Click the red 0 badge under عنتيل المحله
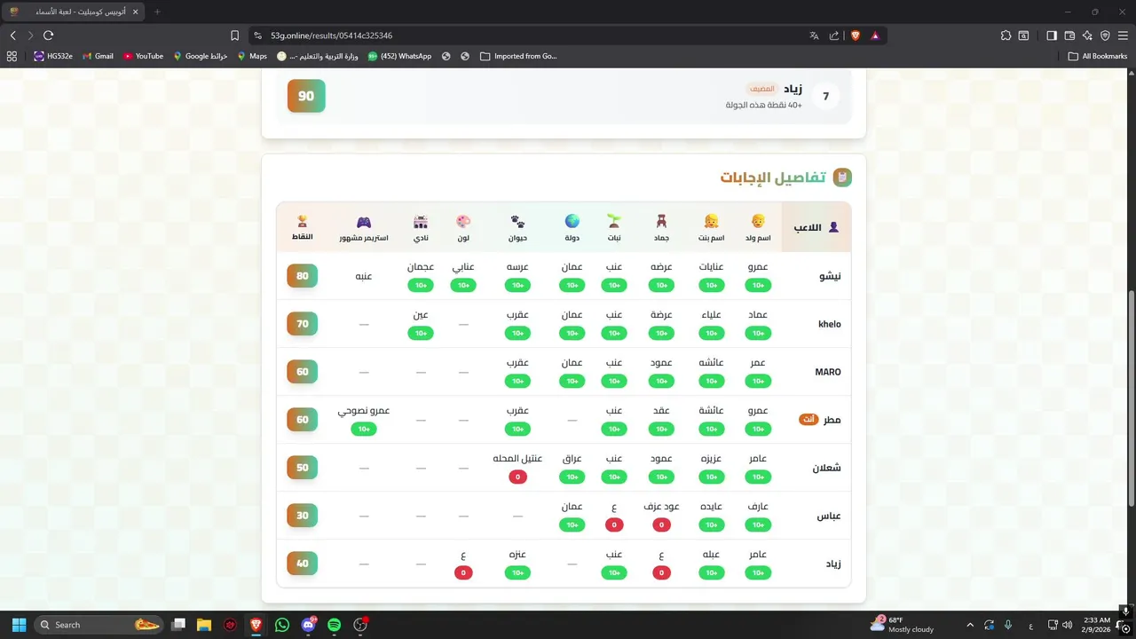The image size is (1136, 639). (517, 477)
